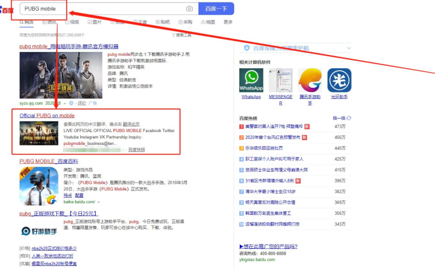The height and width of the screenshot is (268, 435).
Task: Click the camera image-search icon
Action: 189,9
